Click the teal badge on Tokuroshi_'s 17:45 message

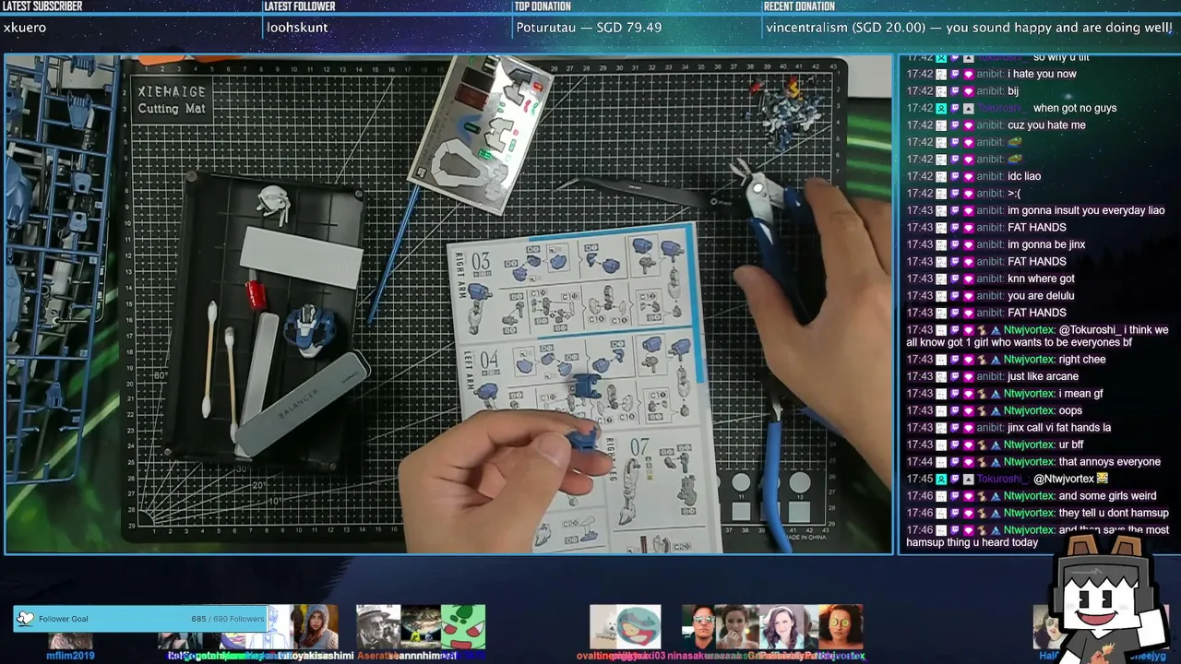pos(941,479)
